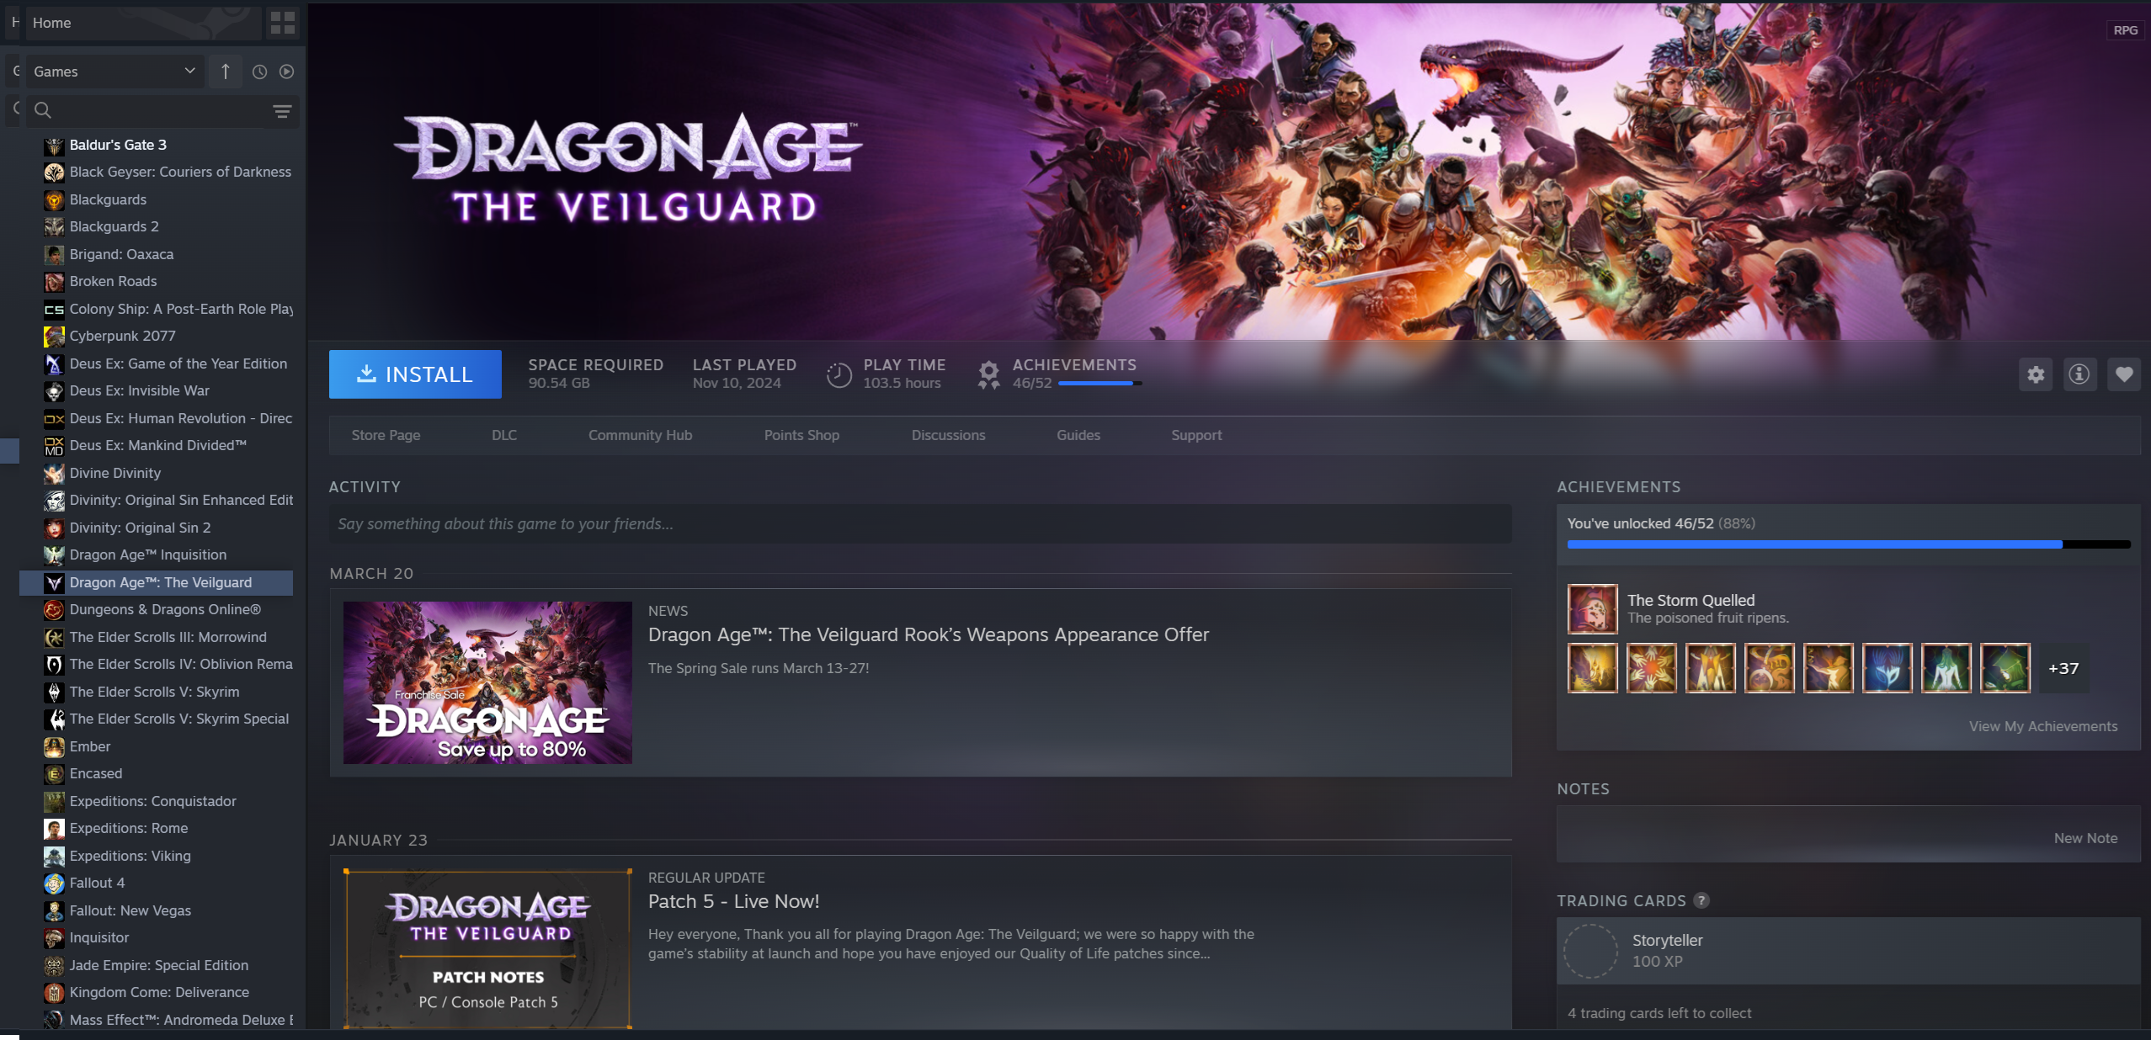
Task: Click The Storm Quelled achievement icon
Action: click(x=1592, y=608)
